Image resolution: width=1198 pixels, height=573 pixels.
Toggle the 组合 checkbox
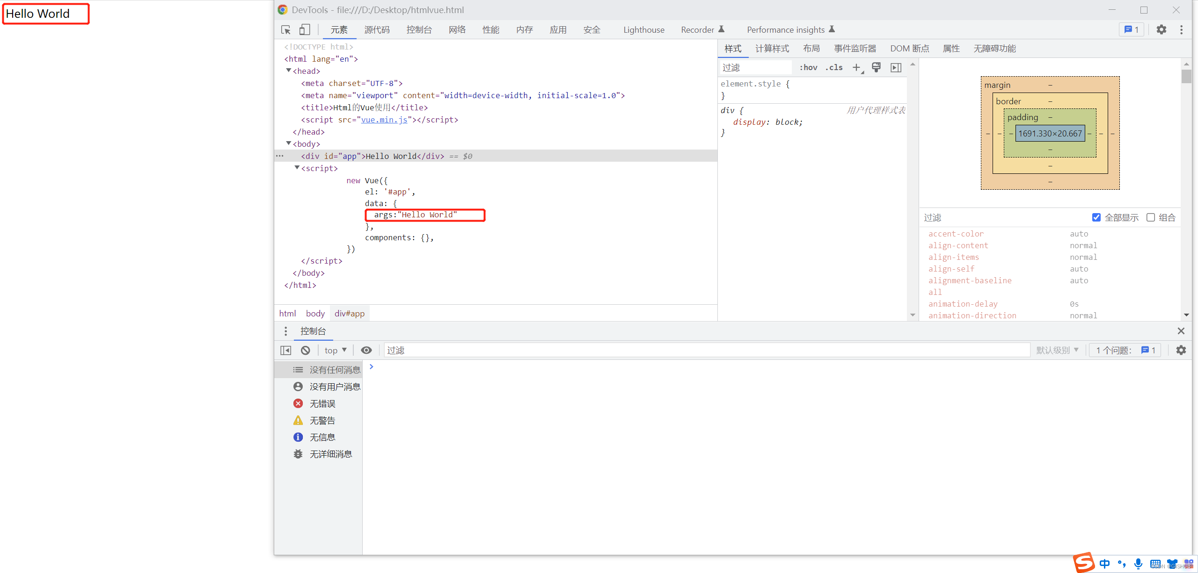1151,217
